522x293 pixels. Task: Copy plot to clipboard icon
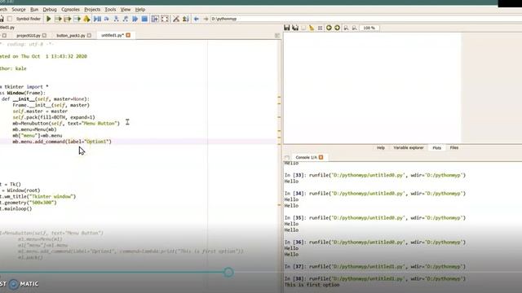tap(303, 28)
